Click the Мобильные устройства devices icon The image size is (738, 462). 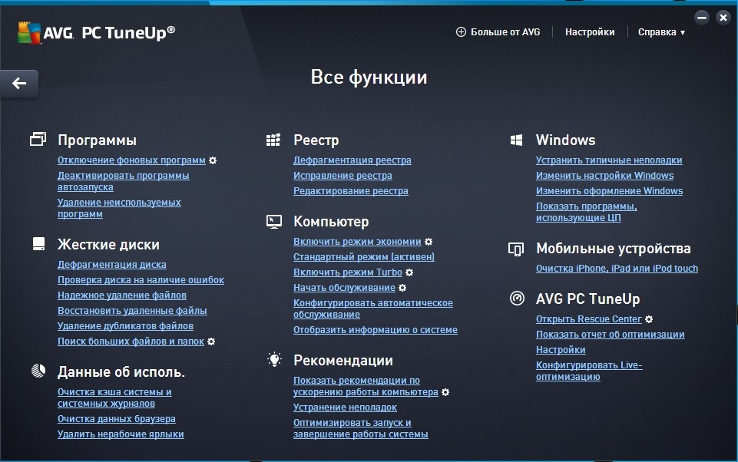[x=516, y=249]
